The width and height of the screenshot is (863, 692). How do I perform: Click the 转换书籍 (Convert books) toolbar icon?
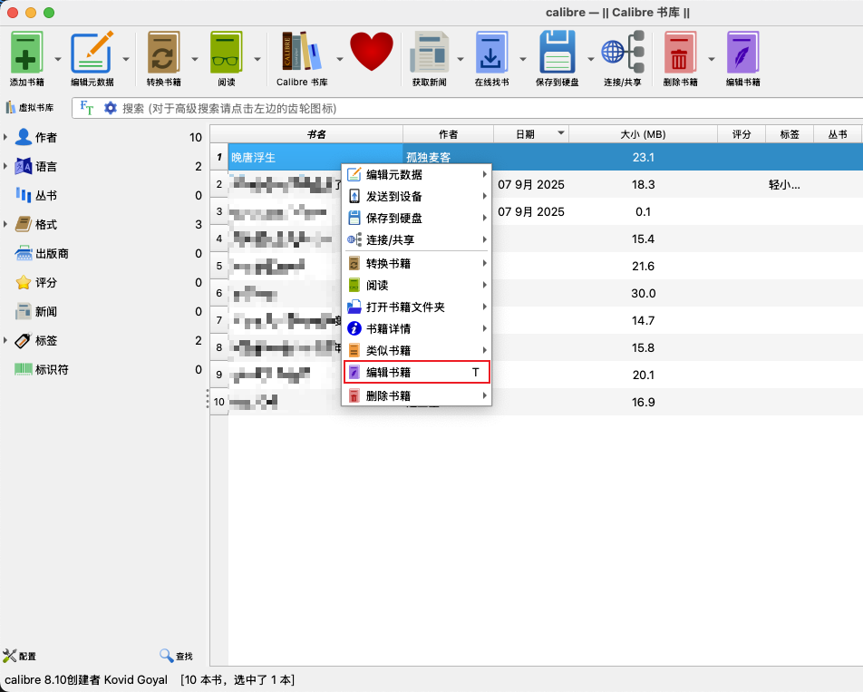coord(163,53)
